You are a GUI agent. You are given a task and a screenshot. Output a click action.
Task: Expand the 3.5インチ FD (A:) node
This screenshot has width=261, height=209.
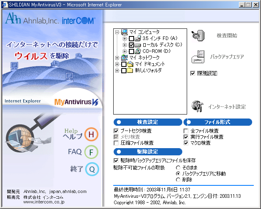[124, 38]
